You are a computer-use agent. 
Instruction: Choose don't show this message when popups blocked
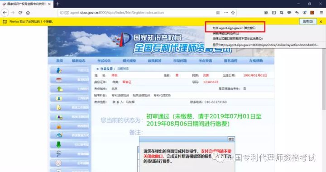237,38
